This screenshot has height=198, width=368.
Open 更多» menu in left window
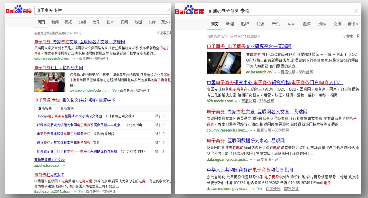tap(166, 22)
